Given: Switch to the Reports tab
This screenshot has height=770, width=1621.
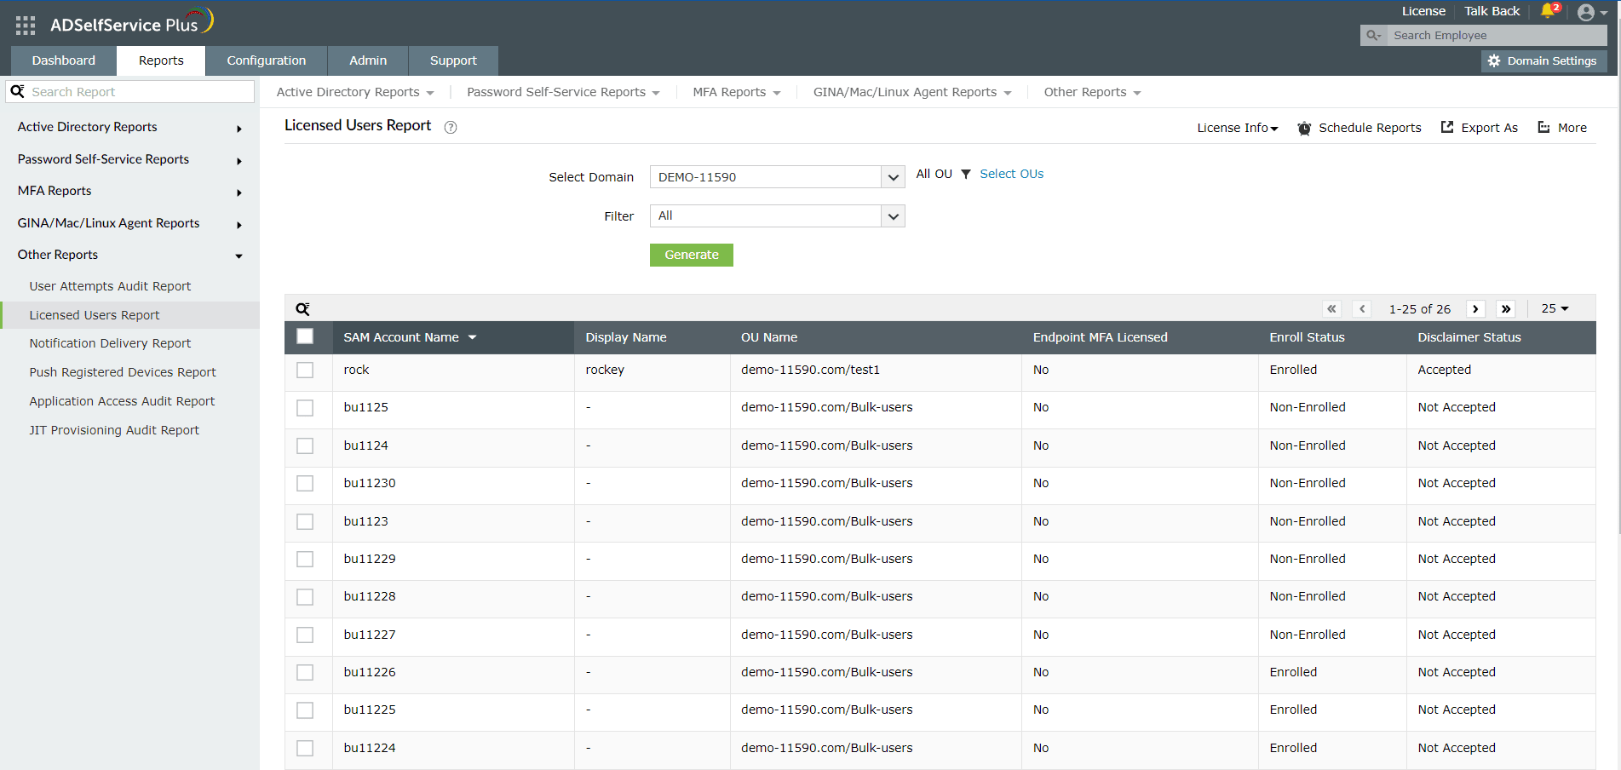Looking at the screenshot, I should (161, 60).
